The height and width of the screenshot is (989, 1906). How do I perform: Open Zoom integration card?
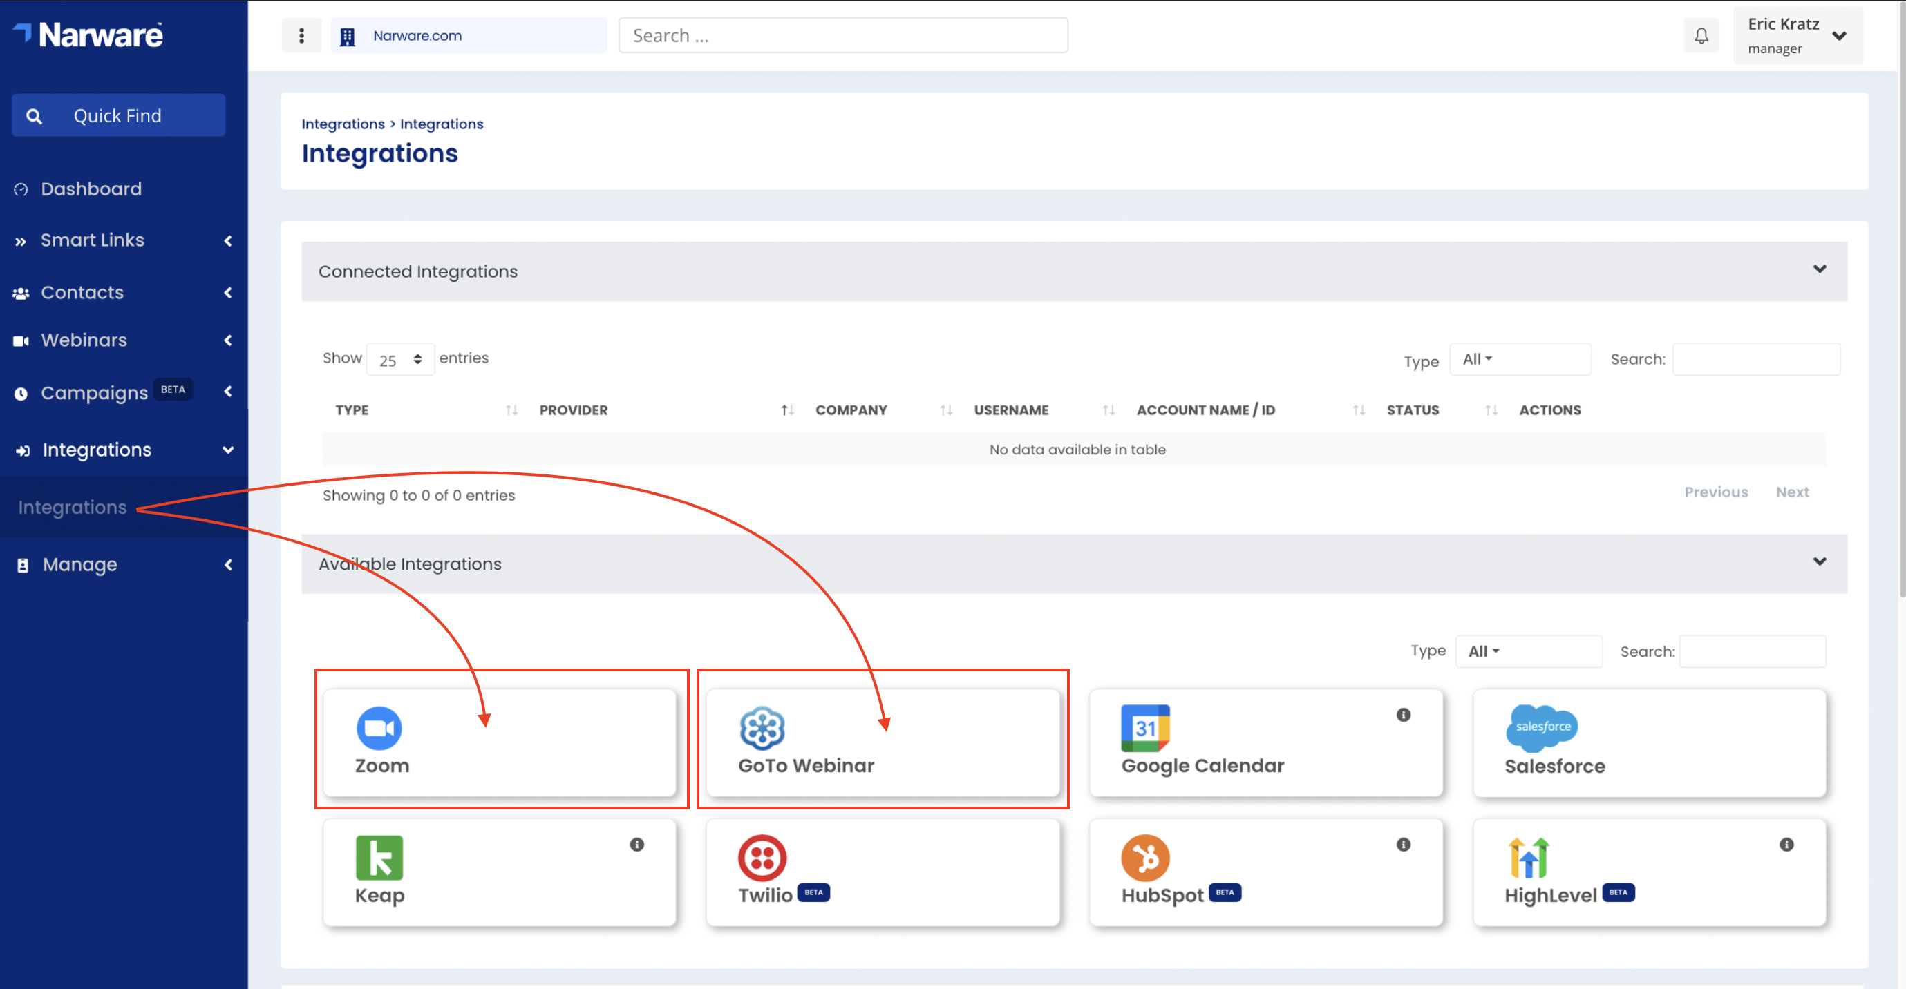[x=500, y=743]
